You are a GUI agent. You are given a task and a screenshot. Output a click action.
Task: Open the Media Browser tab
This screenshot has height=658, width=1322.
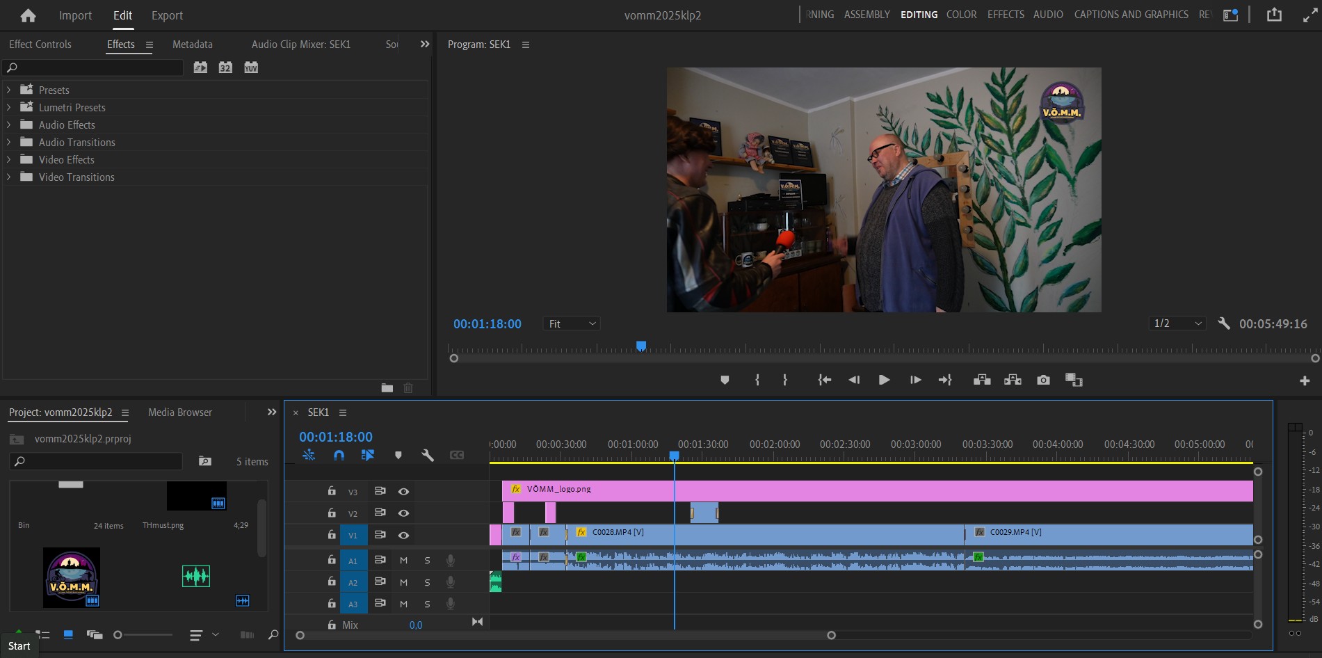(x=180, y=412)
